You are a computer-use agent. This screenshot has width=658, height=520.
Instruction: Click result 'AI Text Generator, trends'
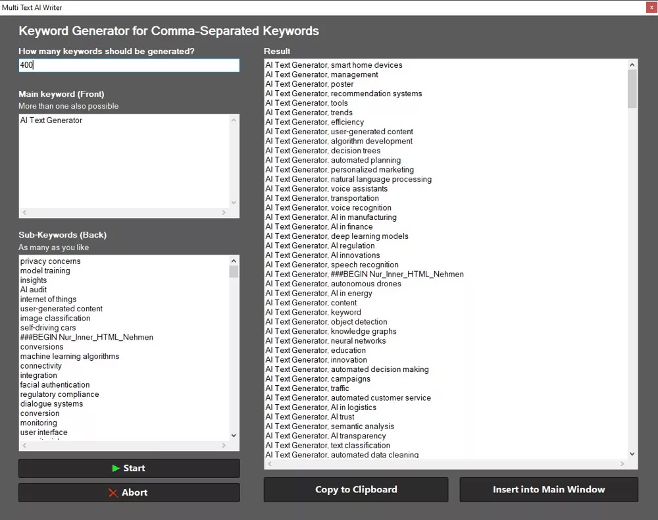coord(309,113)
